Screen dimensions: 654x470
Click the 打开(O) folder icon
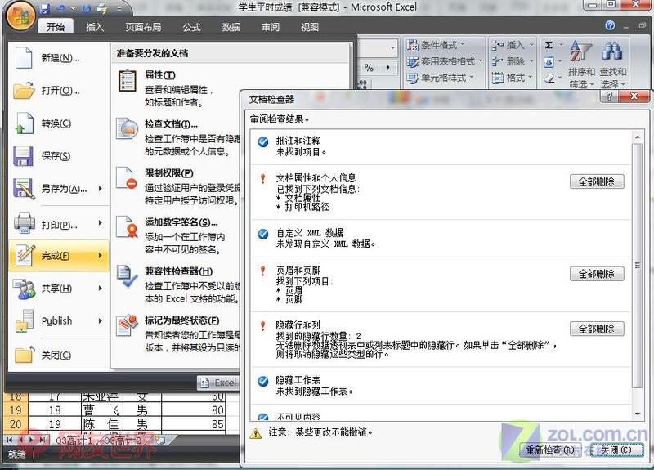pyautogui.click(x=24, y=90)
